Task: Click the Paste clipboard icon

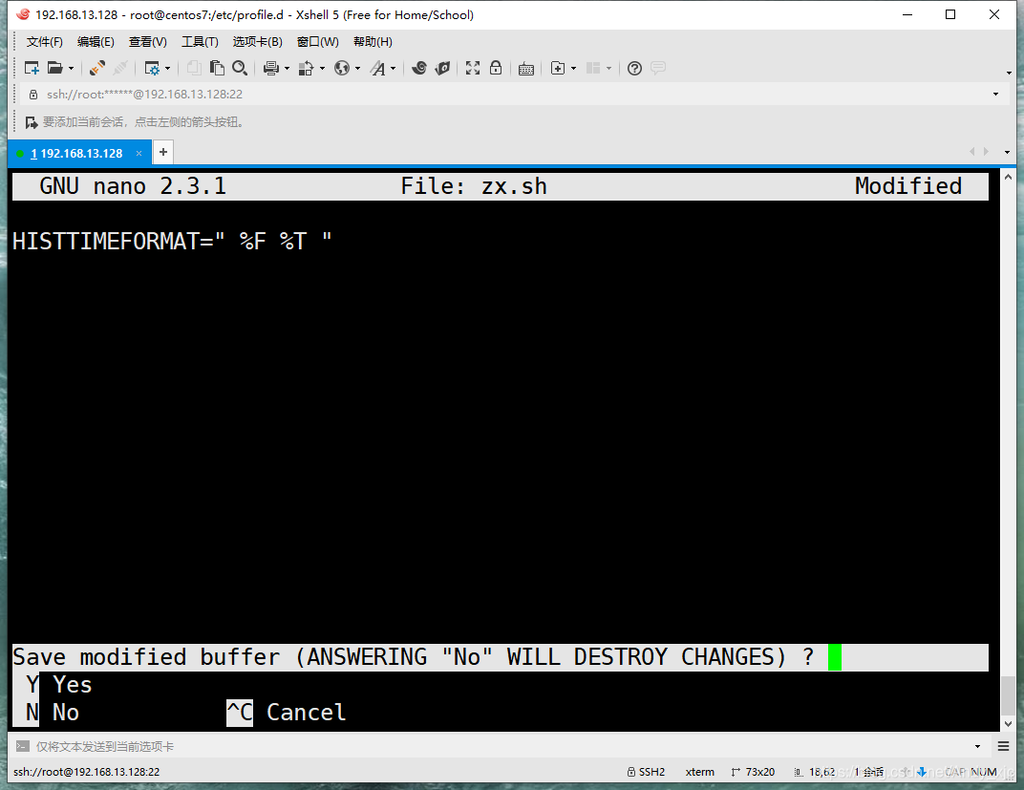Action: [217, 68]
